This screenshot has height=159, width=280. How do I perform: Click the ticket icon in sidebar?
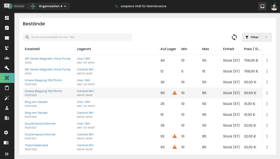tap(7, 38)
